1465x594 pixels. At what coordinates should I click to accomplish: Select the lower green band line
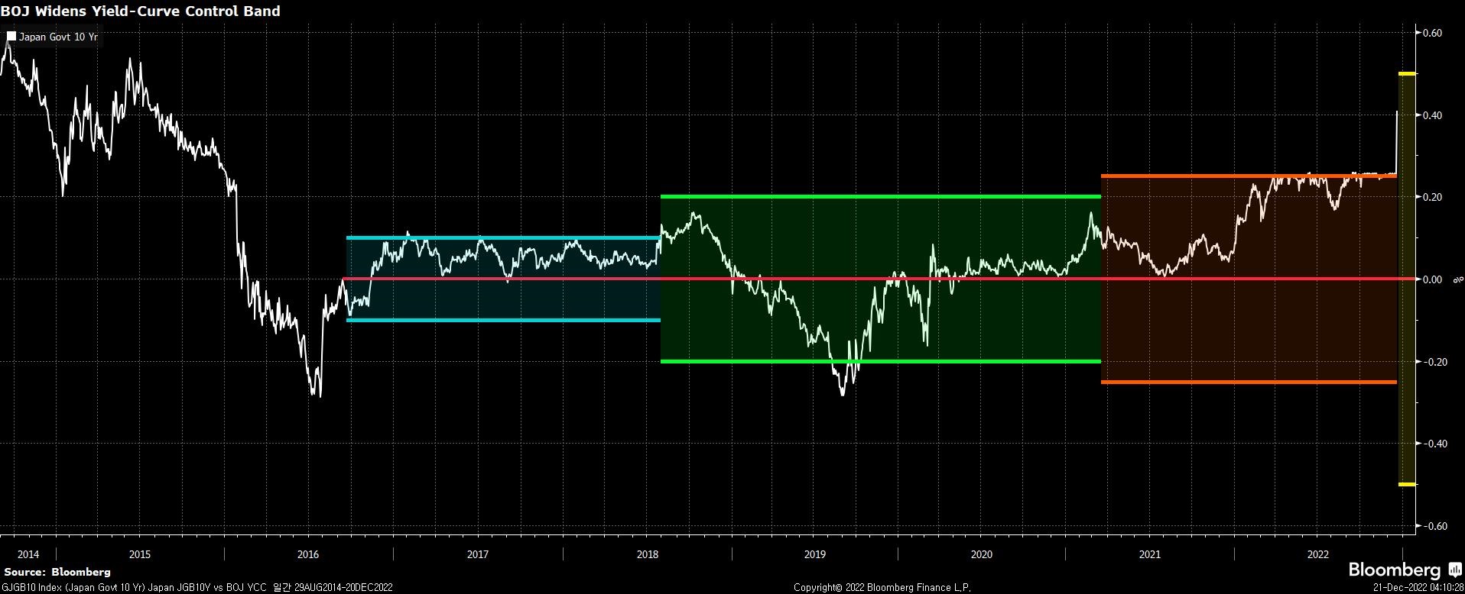pyautogui.click(x=879, y=361)
